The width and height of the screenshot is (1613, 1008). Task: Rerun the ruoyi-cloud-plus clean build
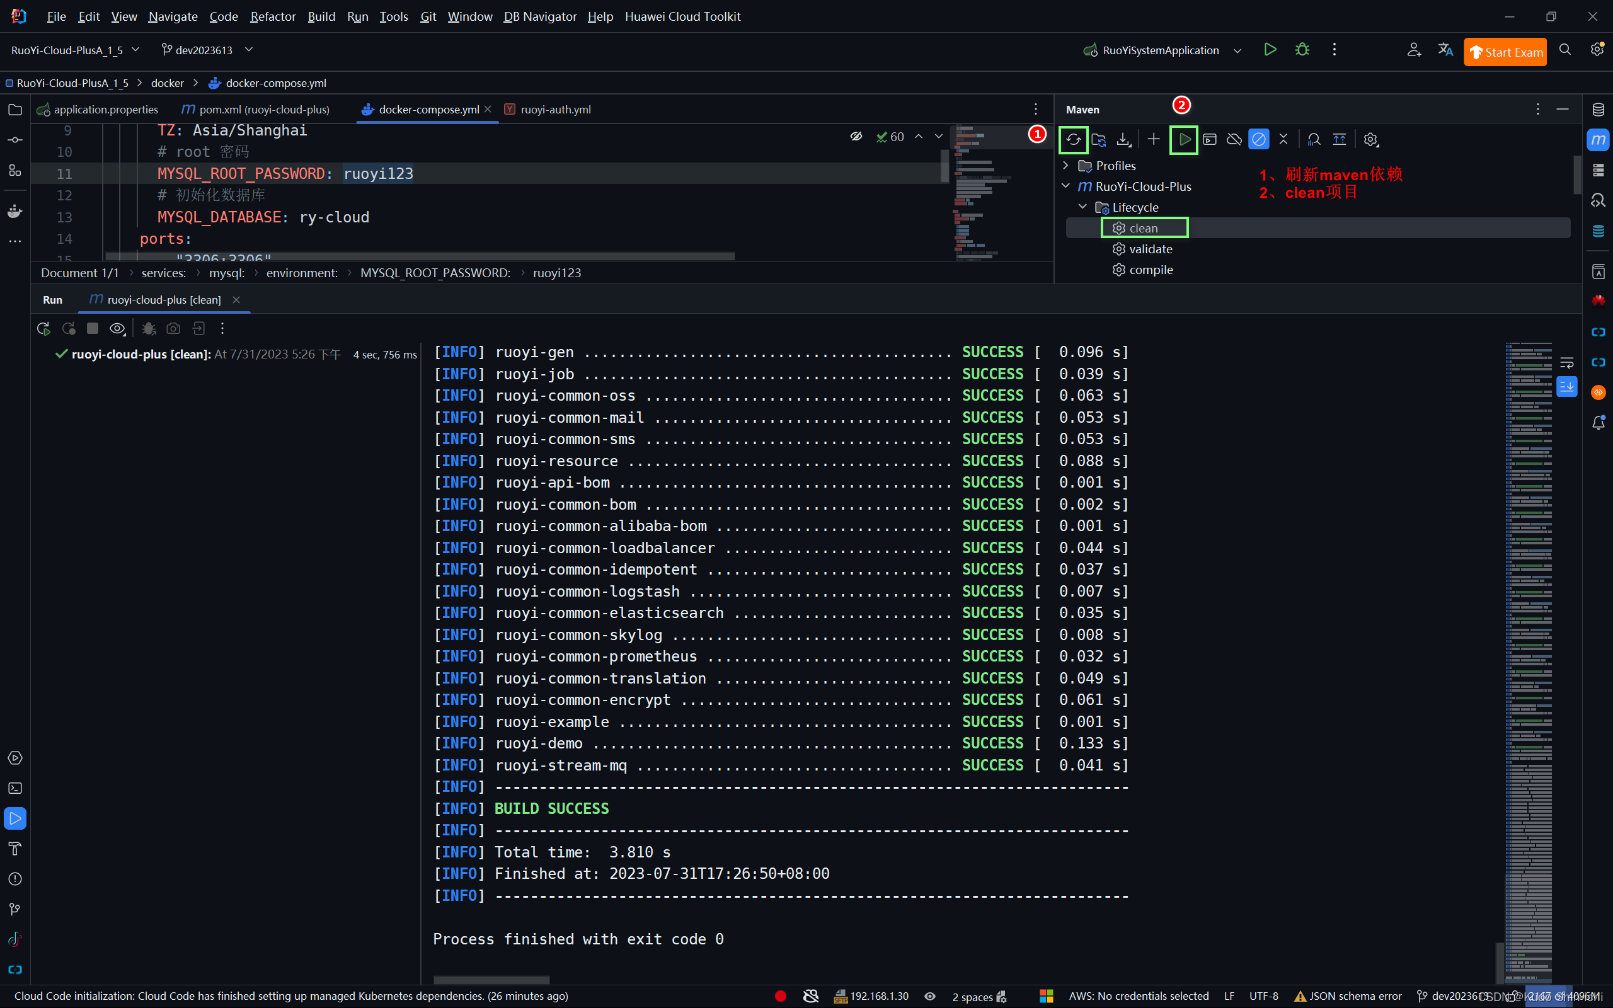43,329
